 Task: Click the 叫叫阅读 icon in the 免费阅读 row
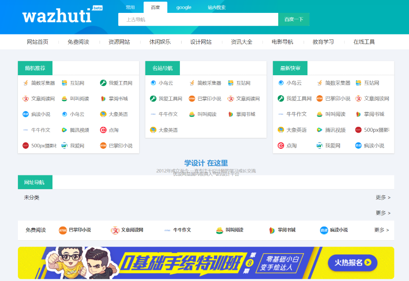click(x=219, y=230)
